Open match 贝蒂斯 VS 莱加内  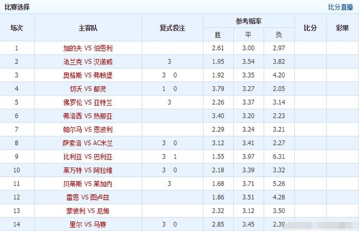click(x=88, y=183)
